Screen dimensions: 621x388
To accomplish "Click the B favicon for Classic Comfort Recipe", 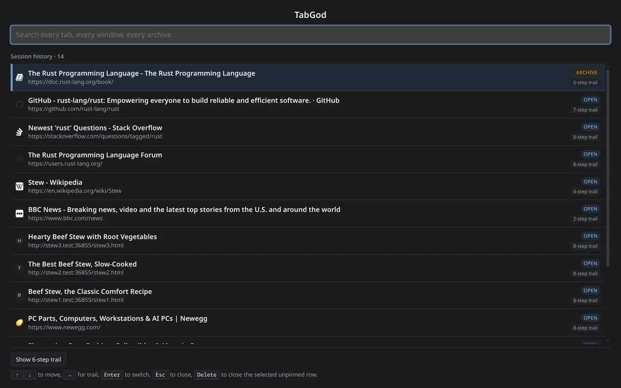I will [x=19, y=295].
